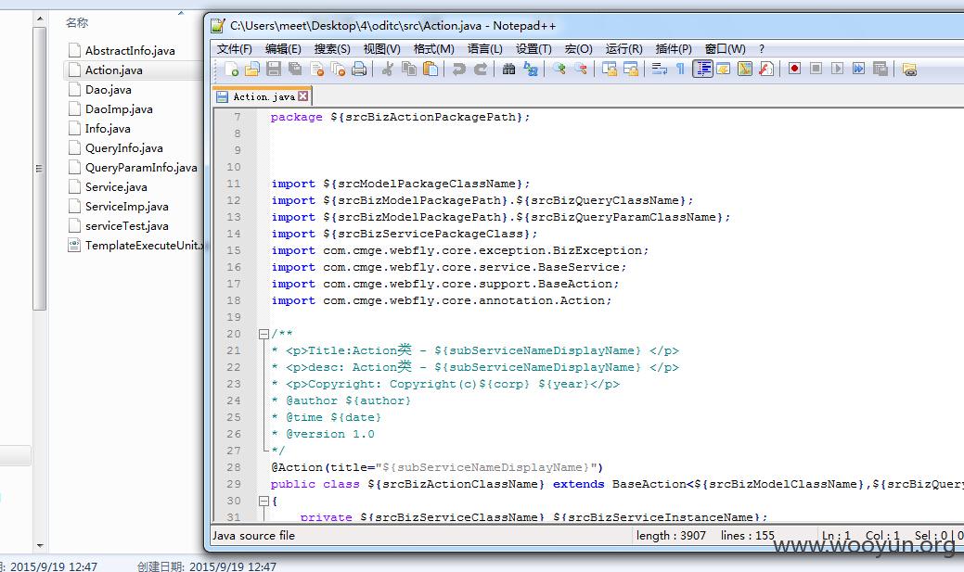Click the Save Recorded Macro icon
This screenshot has height=572, width=964.
[x=880, y=69]
